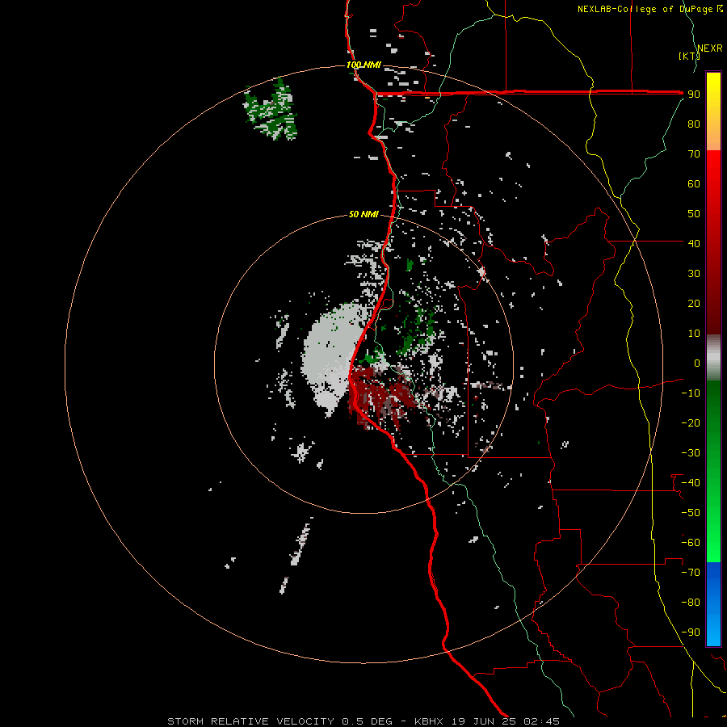
Task: Click the 50 value on the velocity scale
Action: point(694,214)
